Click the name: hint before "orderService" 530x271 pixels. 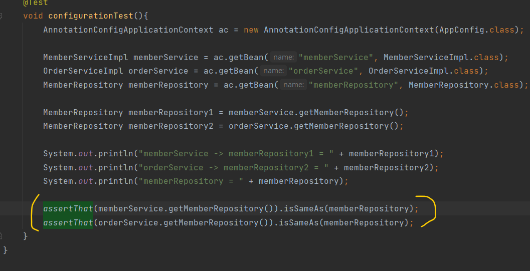point(273,71)
